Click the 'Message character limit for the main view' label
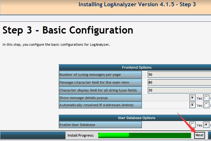Viewport: 211px width, 141px height. (100, 82)
